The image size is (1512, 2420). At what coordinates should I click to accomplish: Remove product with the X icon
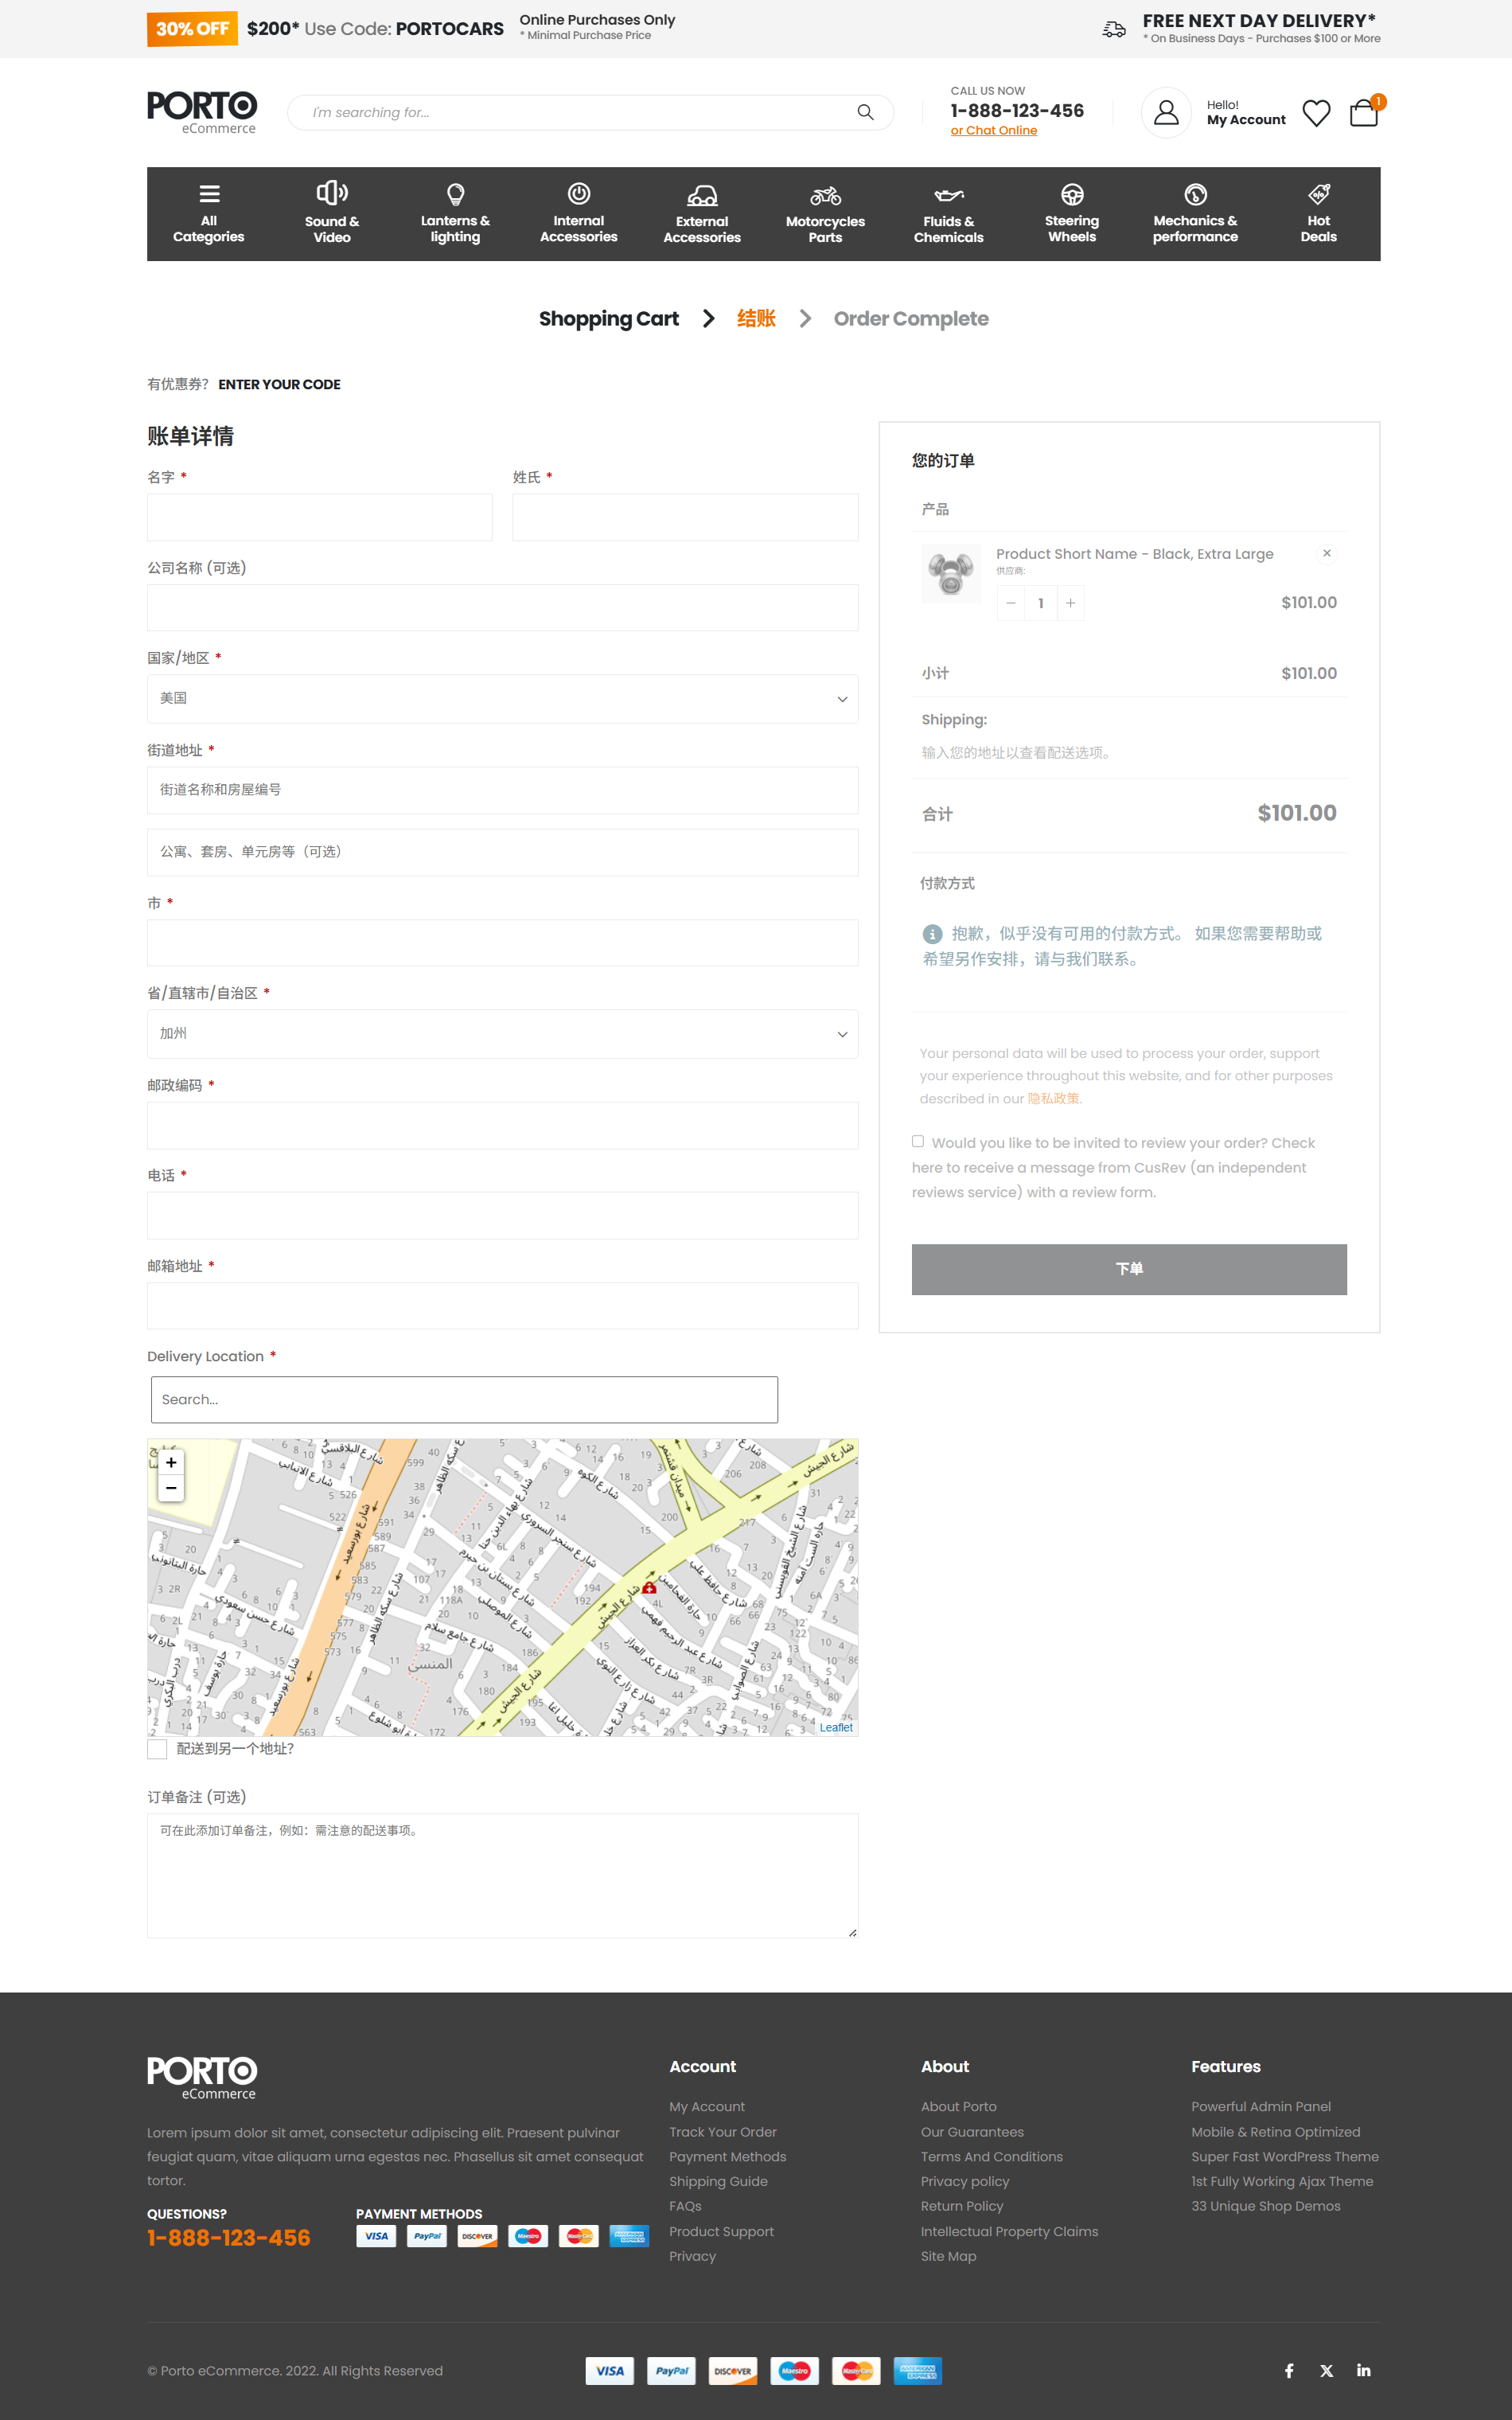[1327, 554]
